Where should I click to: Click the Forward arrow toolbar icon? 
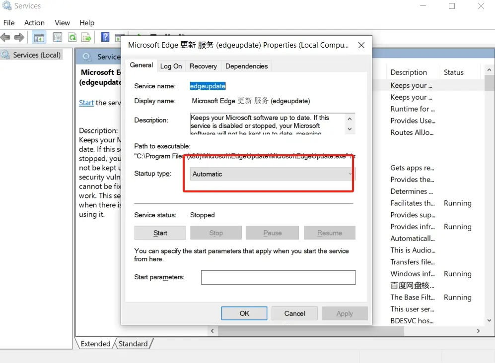pos(19,38)
